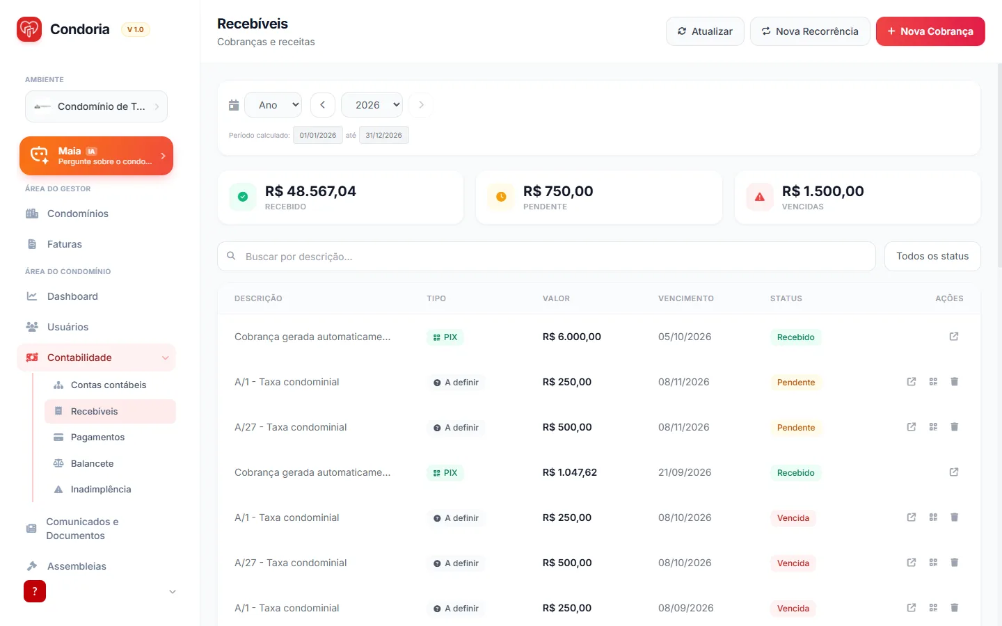Delete the A/27 charge due 08/11/2026
Image resolution: width=1002 pixels, height=626 pixels.
tap(955, 427)
